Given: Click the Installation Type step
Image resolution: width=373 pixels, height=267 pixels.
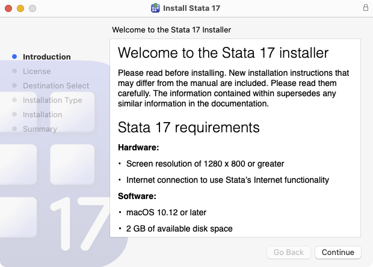Looking at the screenshot, I should 52,100.
